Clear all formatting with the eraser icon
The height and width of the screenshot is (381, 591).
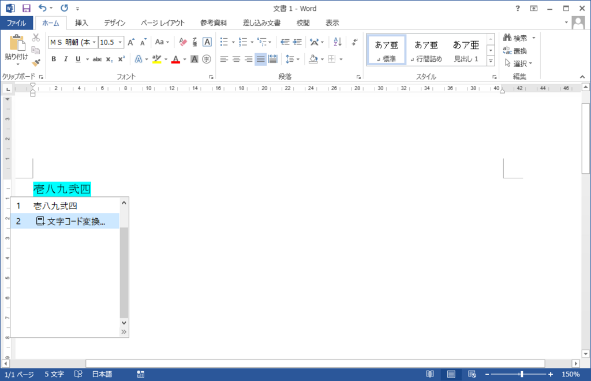tap(183, 42)
